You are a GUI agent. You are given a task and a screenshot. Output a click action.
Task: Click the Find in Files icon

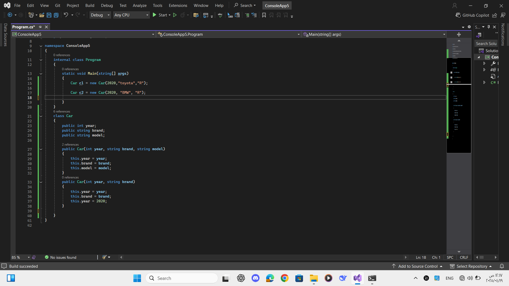coord(196,15)
